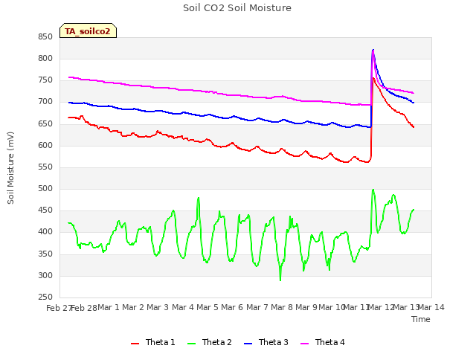The height and width of the screenshot is (357, 476).
Task: Click the Mar 5 x-axis label
Action: click(x=208, y=307)
